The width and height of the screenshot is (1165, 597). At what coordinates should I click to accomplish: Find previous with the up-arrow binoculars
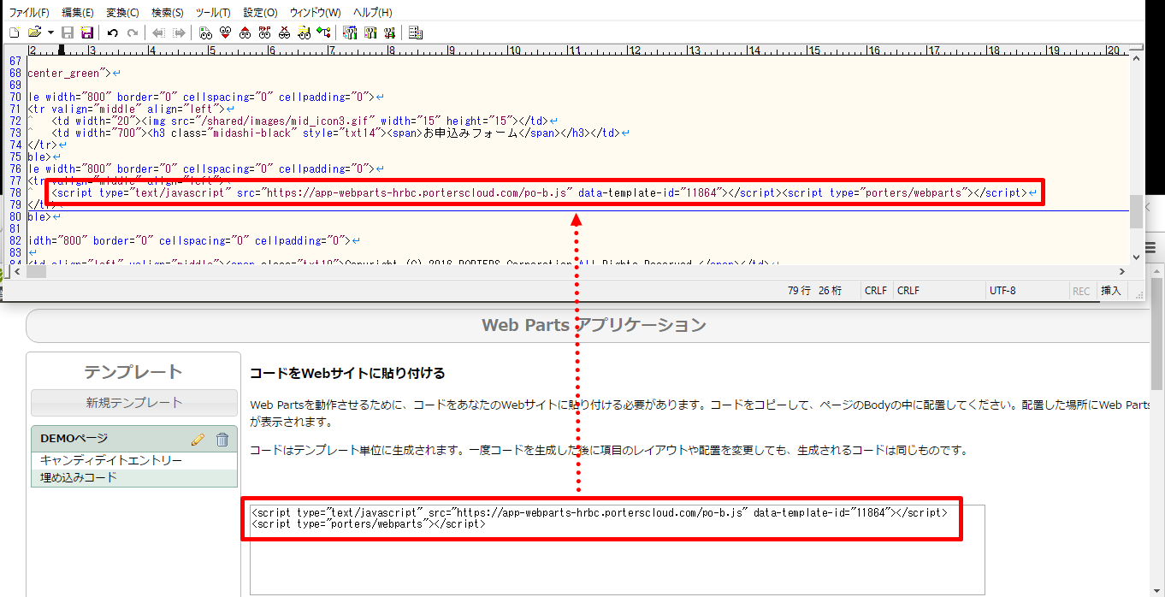pos(245,33)
